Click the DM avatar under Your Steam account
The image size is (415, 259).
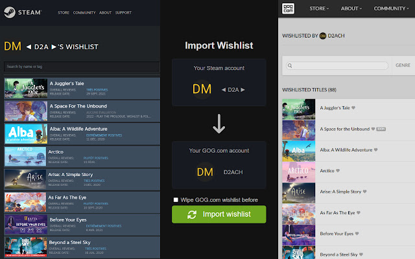202,89
